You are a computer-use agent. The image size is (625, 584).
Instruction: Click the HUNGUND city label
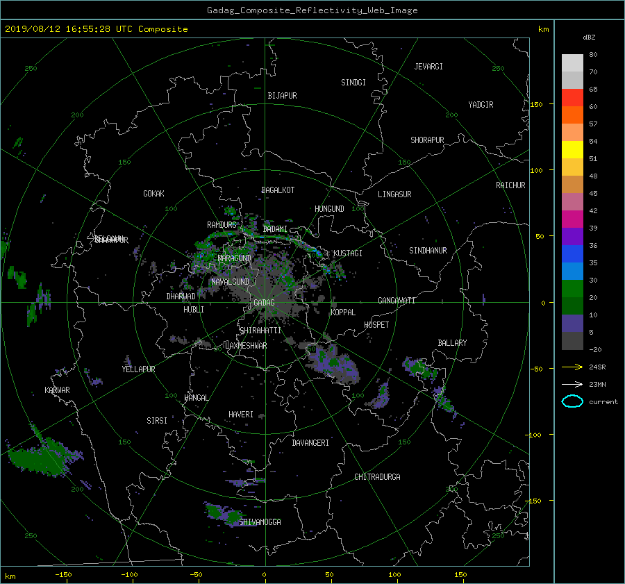tap(329, 209)
